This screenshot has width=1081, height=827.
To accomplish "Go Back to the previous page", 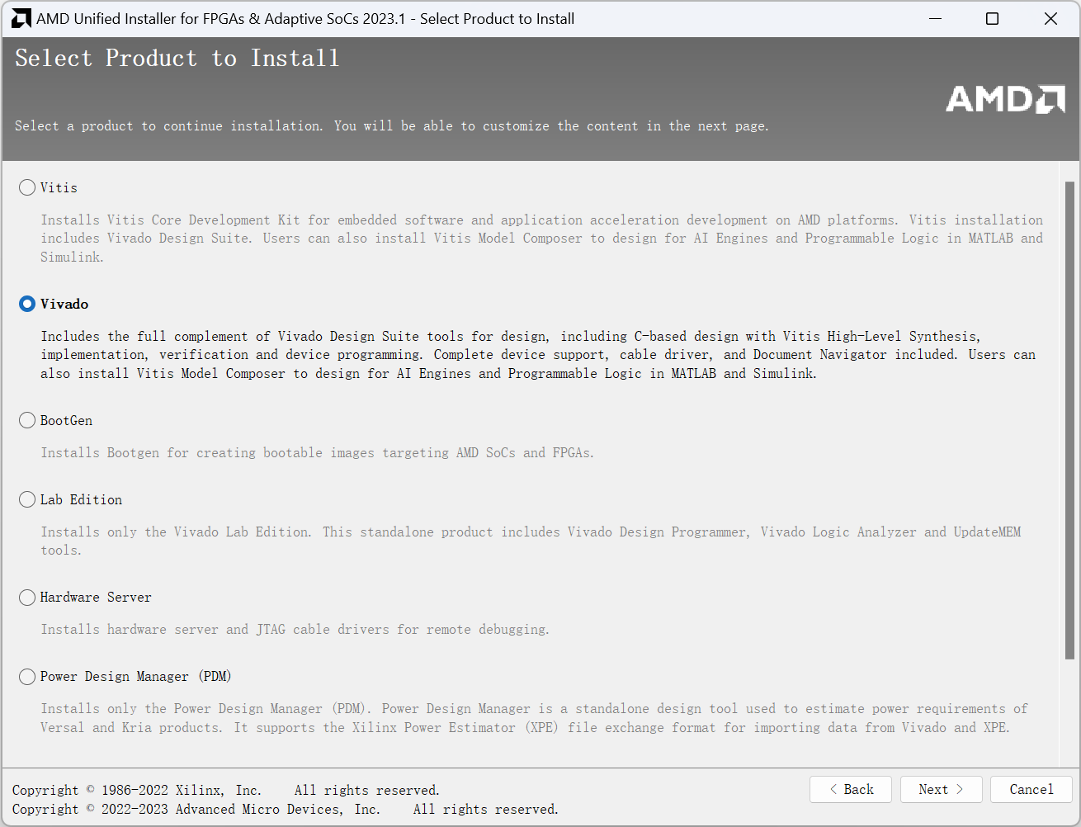I will pos(851,789).
